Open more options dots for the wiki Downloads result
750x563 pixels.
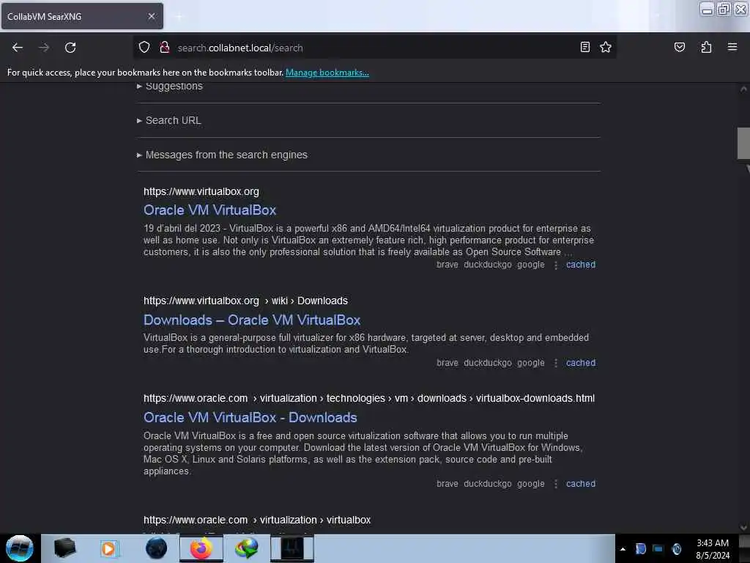point(556,364)
